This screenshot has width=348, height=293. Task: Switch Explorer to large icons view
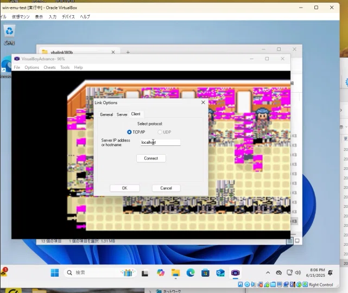297,241
